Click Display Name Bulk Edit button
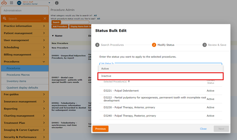The image size is (237, 140). pos(80,26)
